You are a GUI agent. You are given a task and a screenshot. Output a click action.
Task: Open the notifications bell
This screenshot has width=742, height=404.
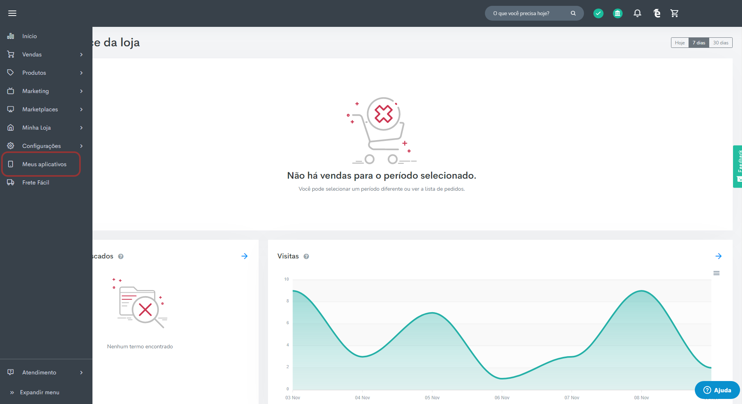(637, 13)
